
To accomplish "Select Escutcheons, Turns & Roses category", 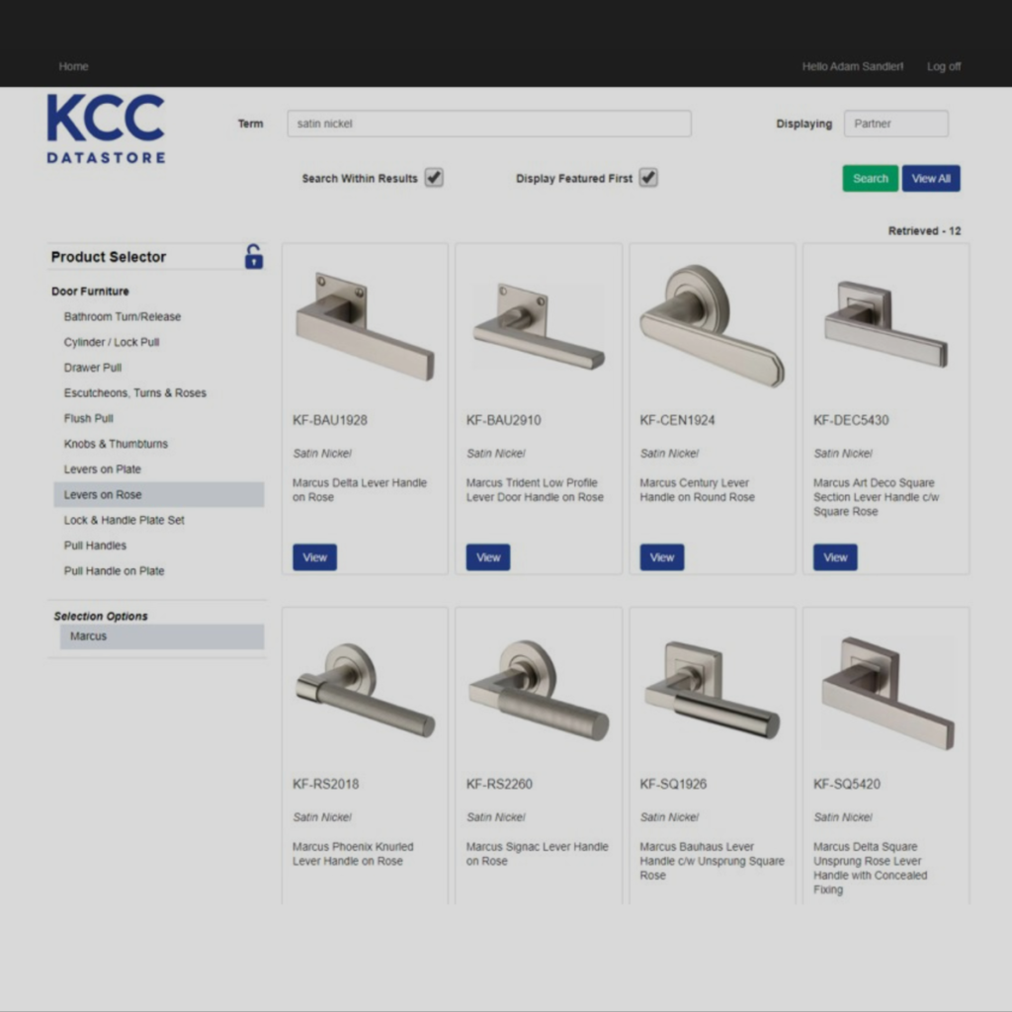I will [x=134, y=392].
